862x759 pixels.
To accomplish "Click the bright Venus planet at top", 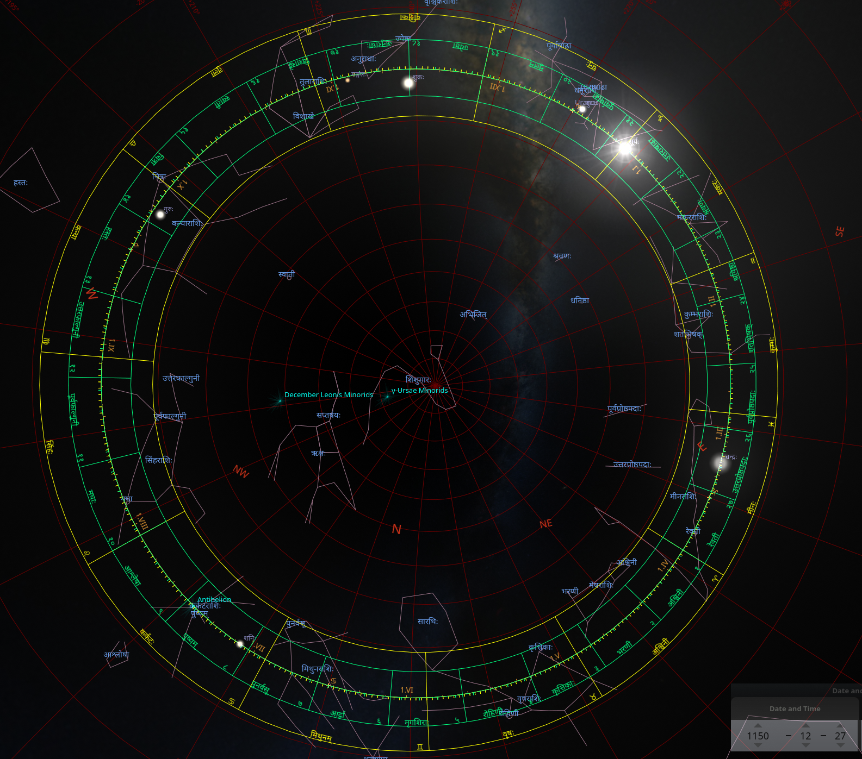I will pyautogui.click(x=408, y=83).
